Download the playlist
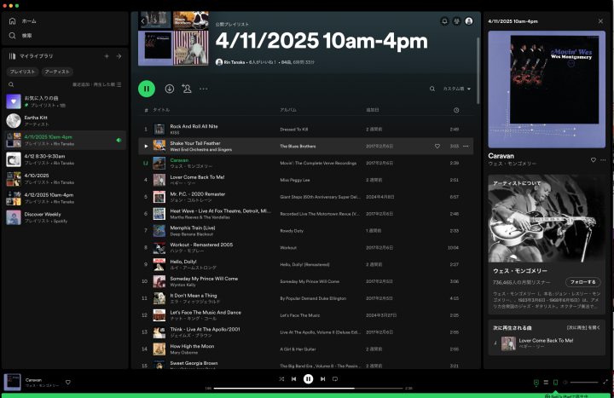 [169, 89]
